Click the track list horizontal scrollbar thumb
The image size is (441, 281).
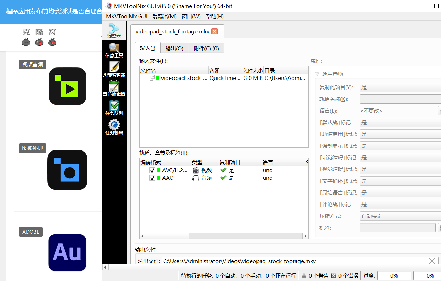coord(168,236)
